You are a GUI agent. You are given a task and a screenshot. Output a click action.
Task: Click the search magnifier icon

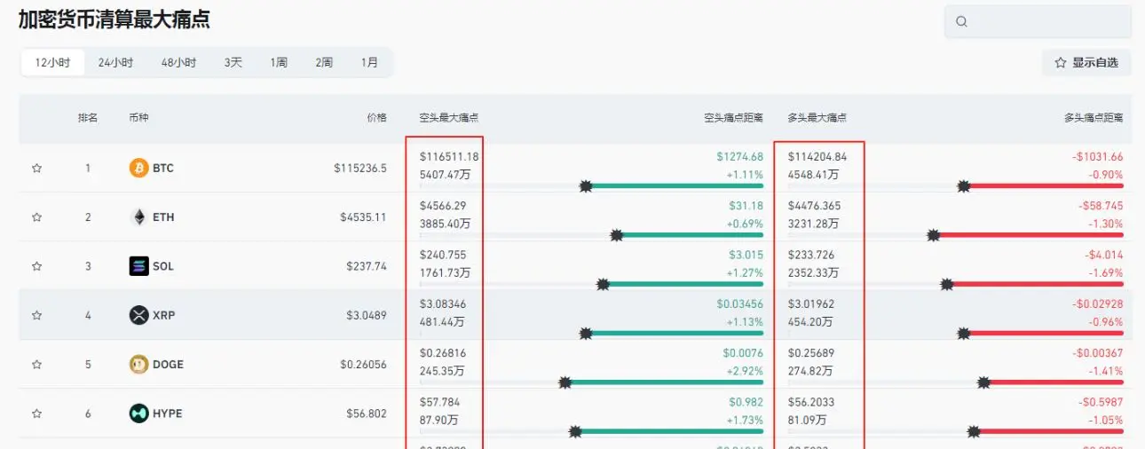coord(962,21)
